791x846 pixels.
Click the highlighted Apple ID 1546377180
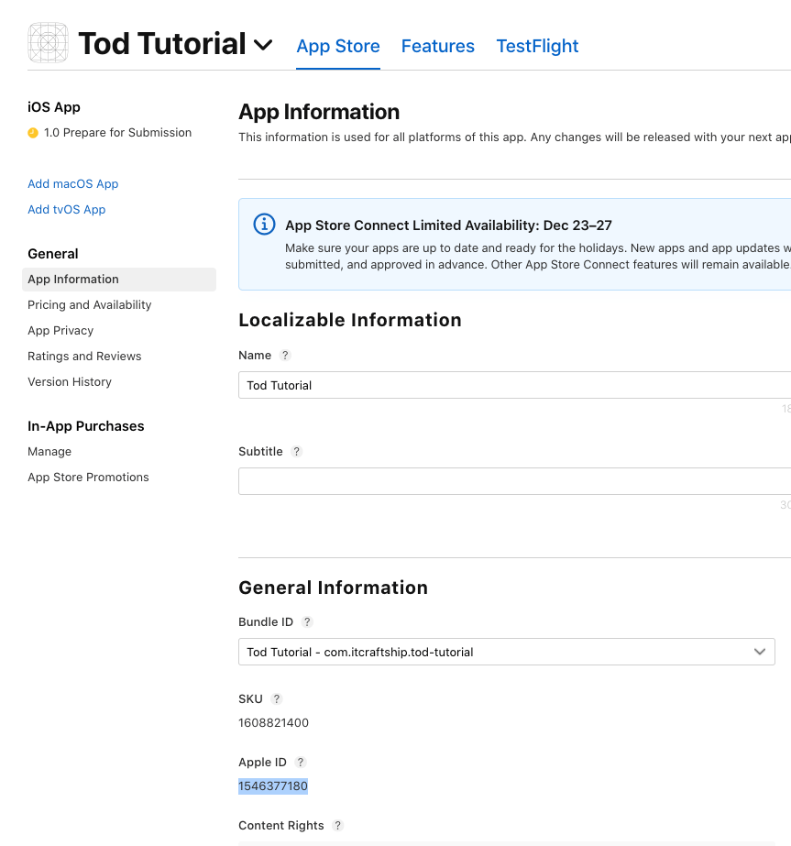pos(273,786)
